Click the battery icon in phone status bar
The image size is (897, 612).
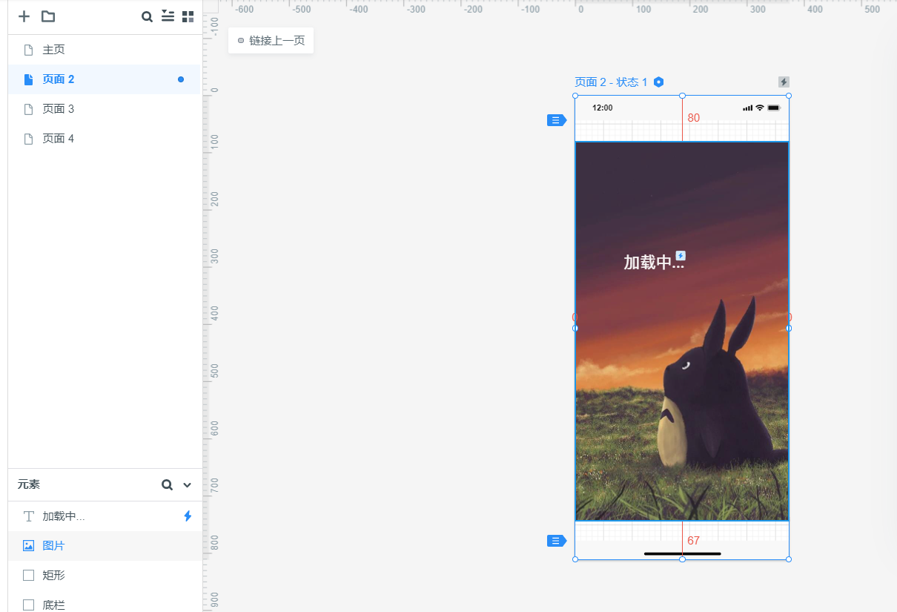(x=775, y=108)
